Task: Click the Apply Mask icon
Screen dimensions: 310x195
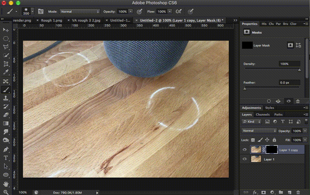Action: pyautogui.click(x=278, y=101)
